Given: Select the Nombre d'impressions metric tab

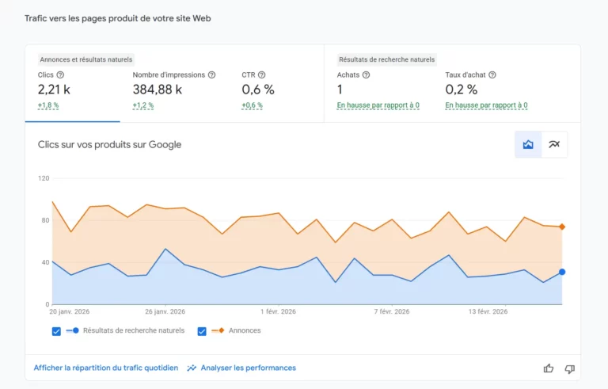Looking at the screenshot, I should pos(174,90).
